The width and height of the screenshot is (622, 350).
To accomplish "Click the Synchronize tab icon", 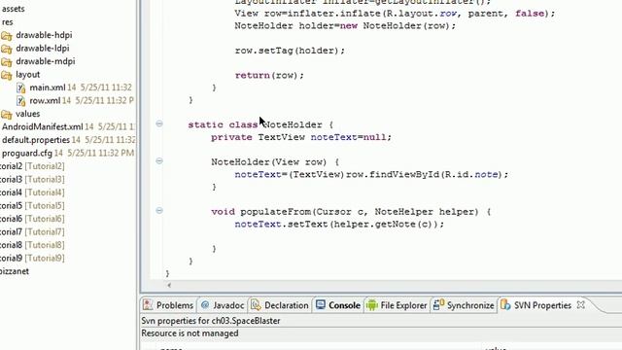I will pyautogui.click(x=438, y=304).
